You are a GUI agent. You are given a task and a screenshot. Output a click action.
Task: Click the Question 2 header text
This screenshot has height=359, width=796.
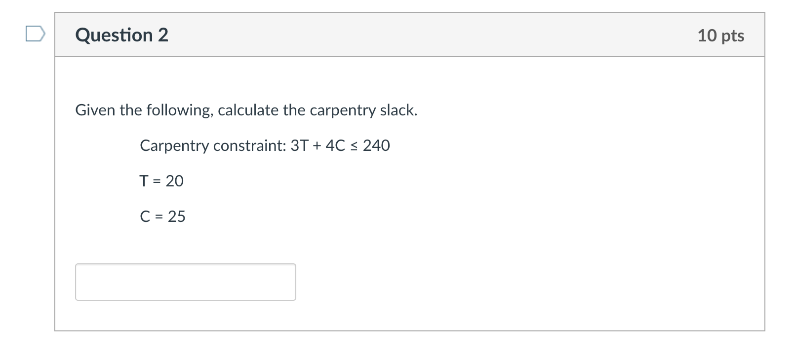(x=121, y=35)
